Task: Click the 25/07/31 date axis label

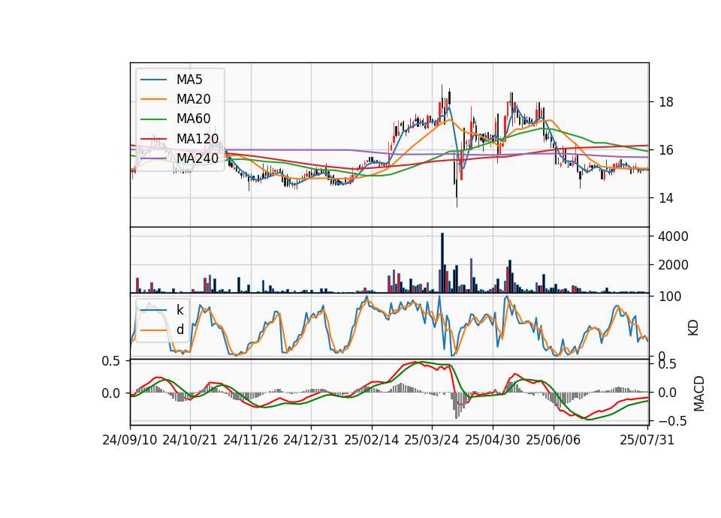Action: [647, 440]
